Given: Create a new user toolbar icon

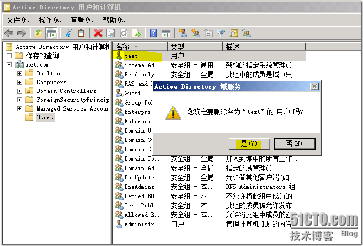Looking at the screenshot, I should tap(183, 33).
